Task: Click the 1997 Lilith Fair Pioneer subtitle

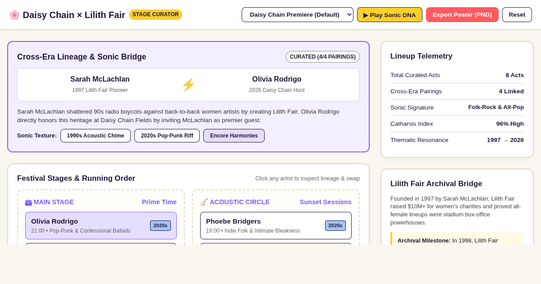Action: tap(100, 90)
